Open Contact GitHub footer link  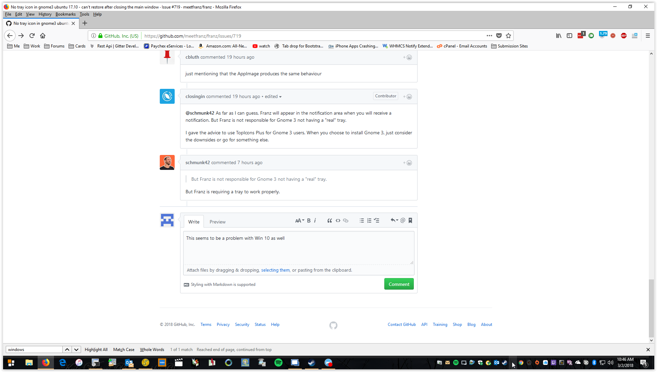pos(402,325)
